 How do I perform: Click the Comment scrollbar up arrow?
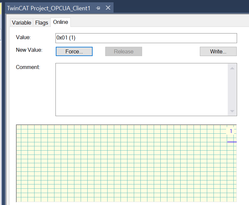tap(232, 68)
